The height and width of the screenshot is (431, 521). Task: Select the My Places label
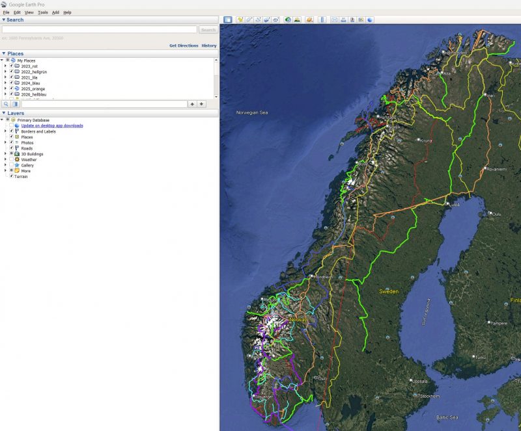(x=26, y=60)
